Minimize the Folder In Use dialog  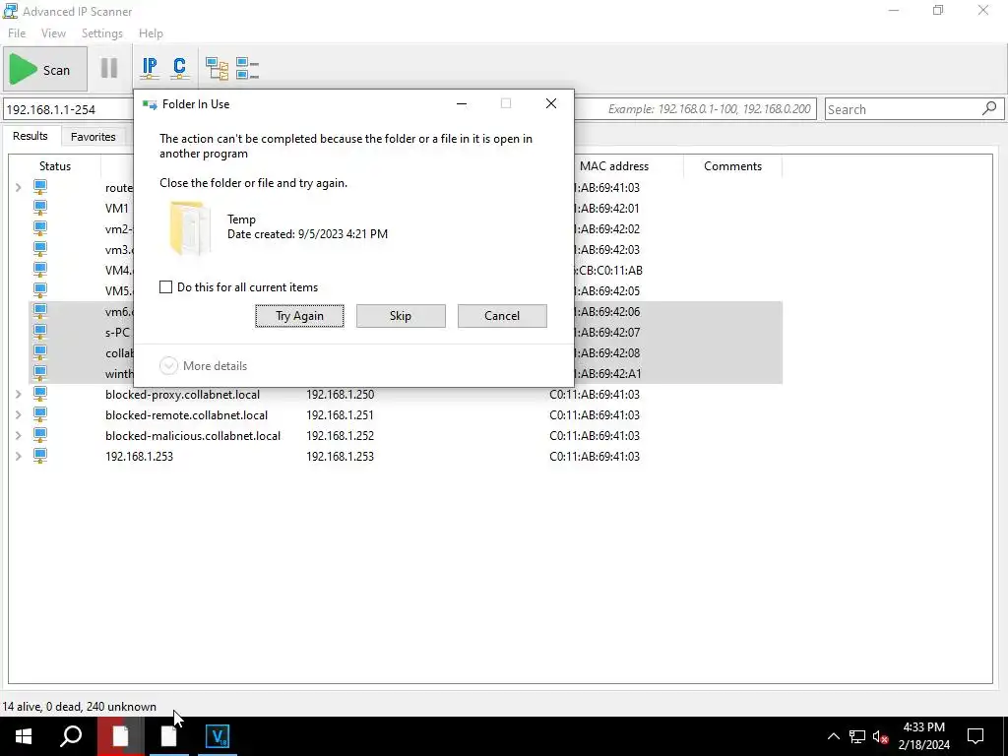coord(461,103)
